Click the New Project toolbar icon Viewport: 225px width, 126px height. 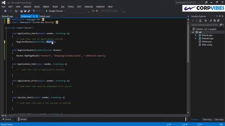point(16,11)
